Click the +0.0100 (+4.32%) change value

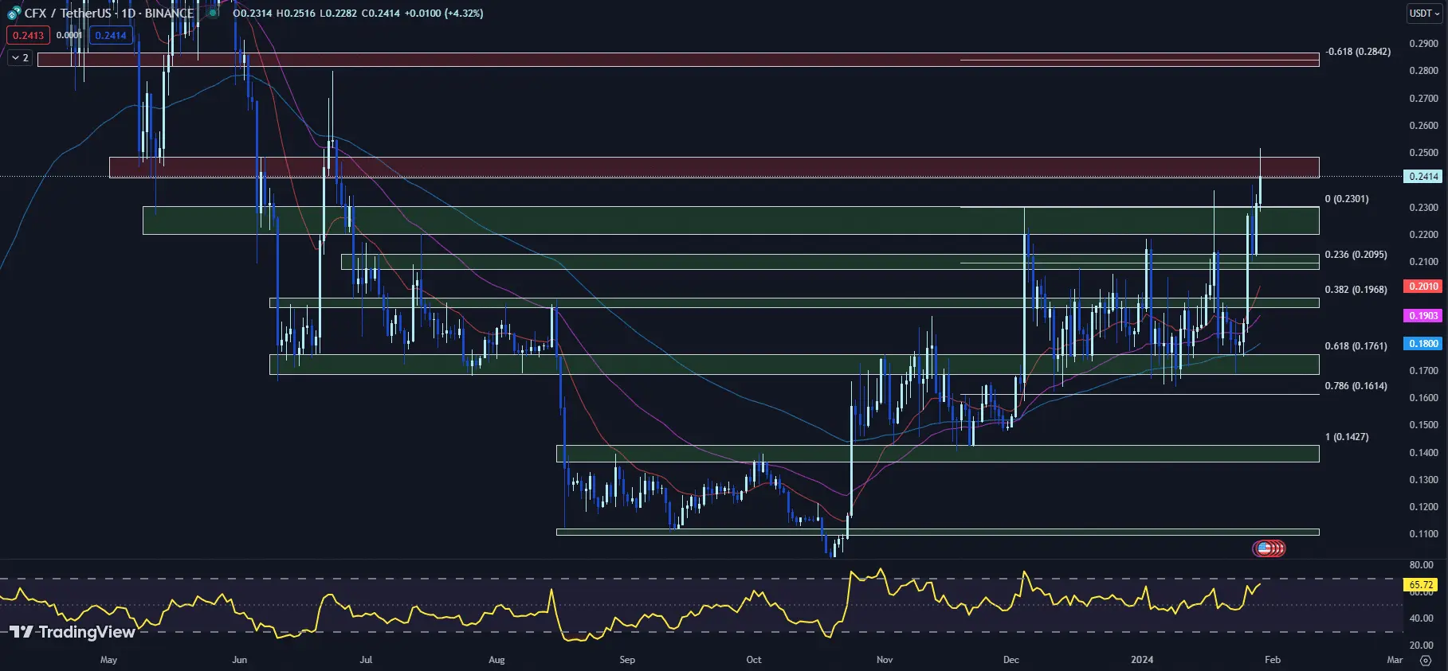[444, 13]
